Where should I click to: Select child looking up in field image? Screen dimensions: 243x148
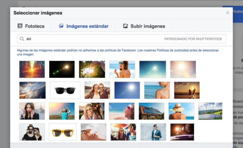pyautogui.click(x=62, y=111)
